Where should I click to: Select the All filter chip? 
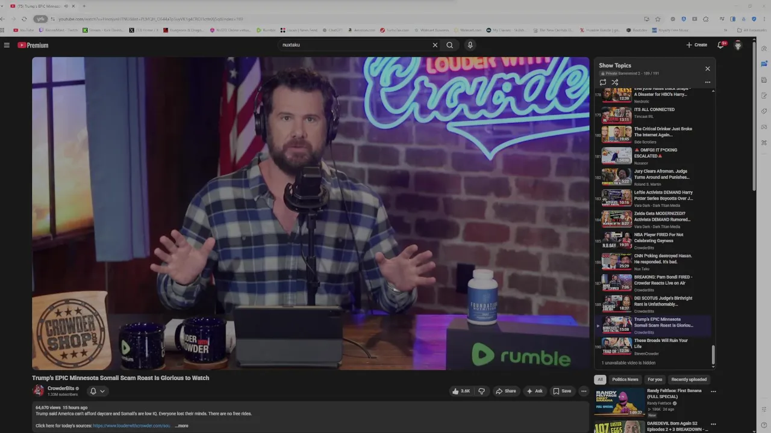click(x=600, y=379)
